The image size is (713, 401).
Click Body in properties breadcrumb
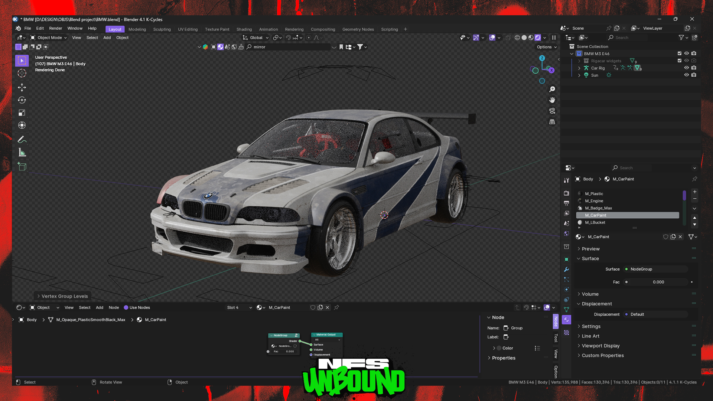click(x=588, y=179)
